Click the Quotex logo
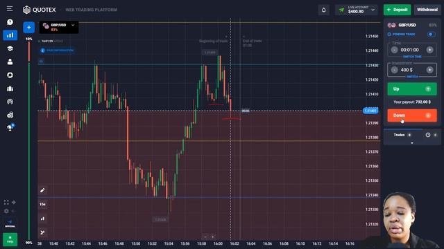Image resolution: width=444 pixels, height=249 pixels. pyautogui.click(x=39, y=10)
